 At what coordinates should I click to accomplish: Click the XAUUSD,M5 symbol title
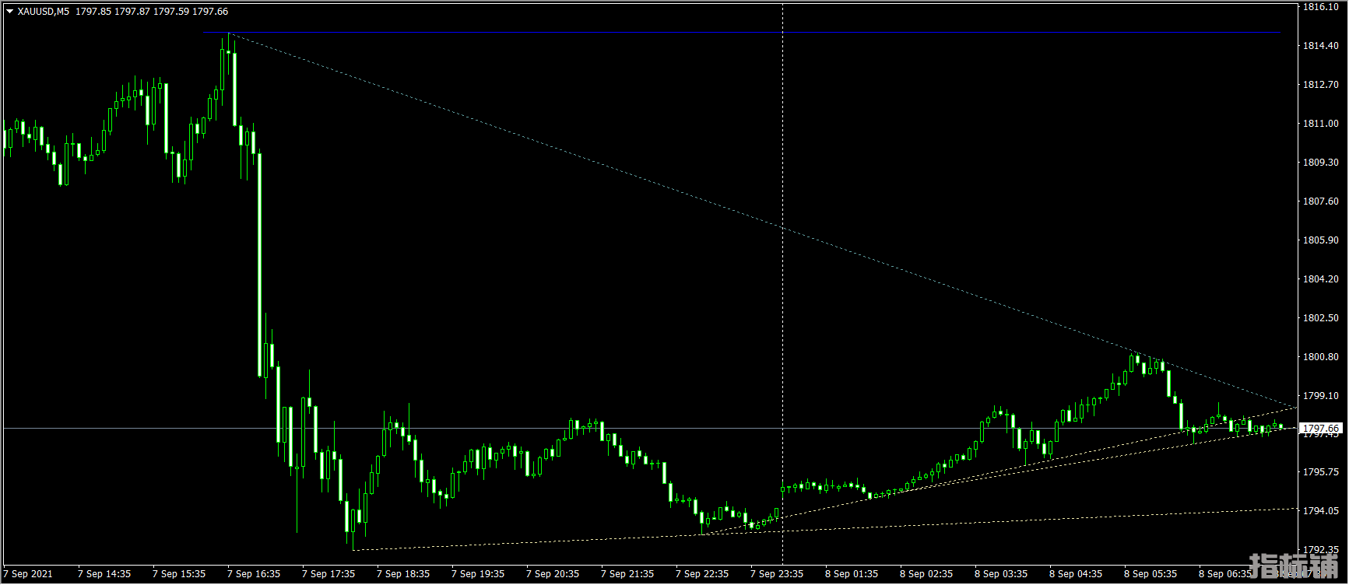pyautogui.click(x=43, y=12)
